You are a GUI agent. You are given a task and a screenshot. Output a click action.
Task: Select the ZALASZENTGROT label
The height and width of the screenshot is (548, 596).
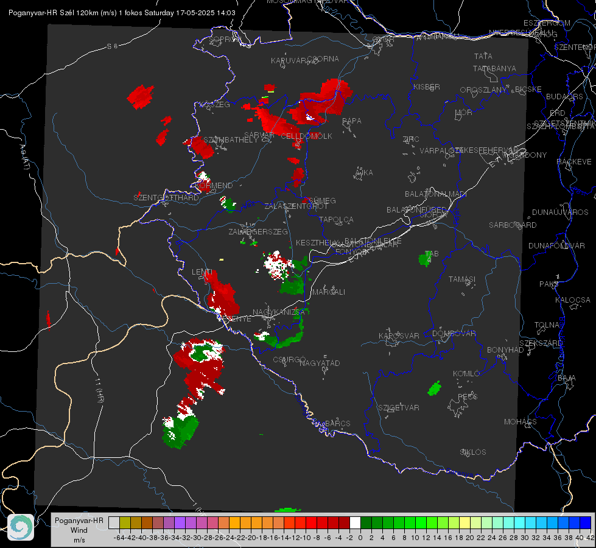point(296,206)
